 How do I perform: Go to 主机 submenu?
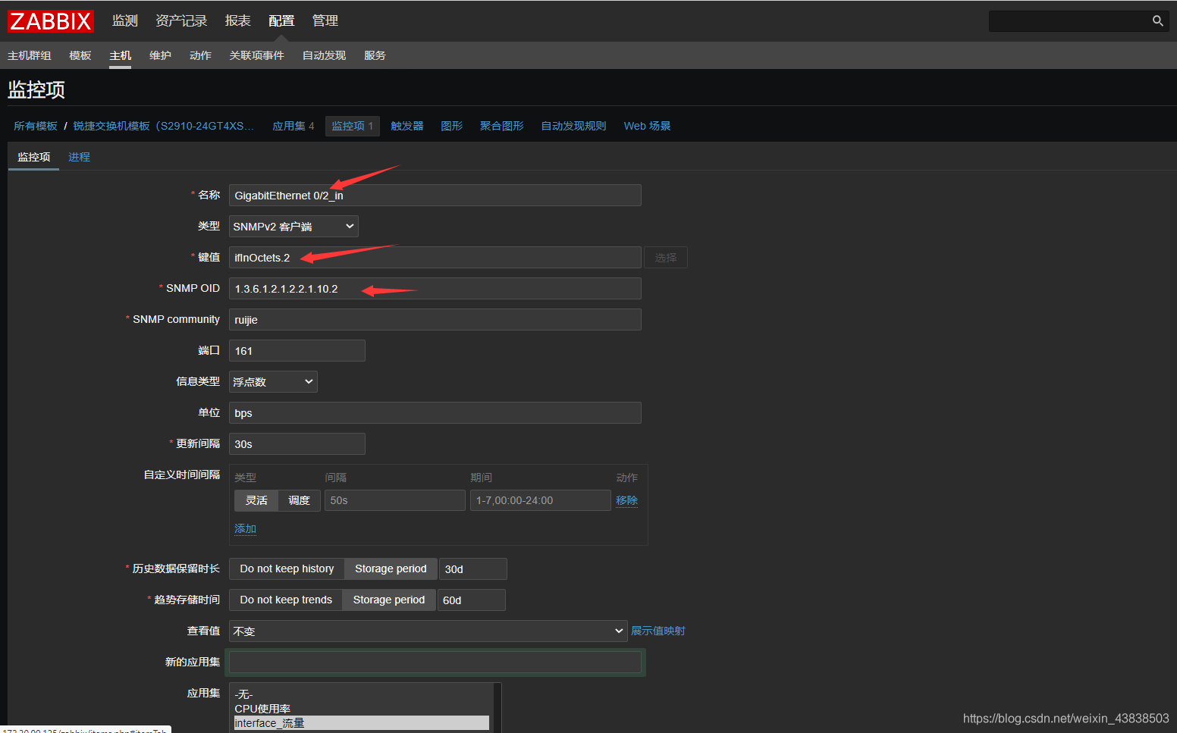point(120,55)
